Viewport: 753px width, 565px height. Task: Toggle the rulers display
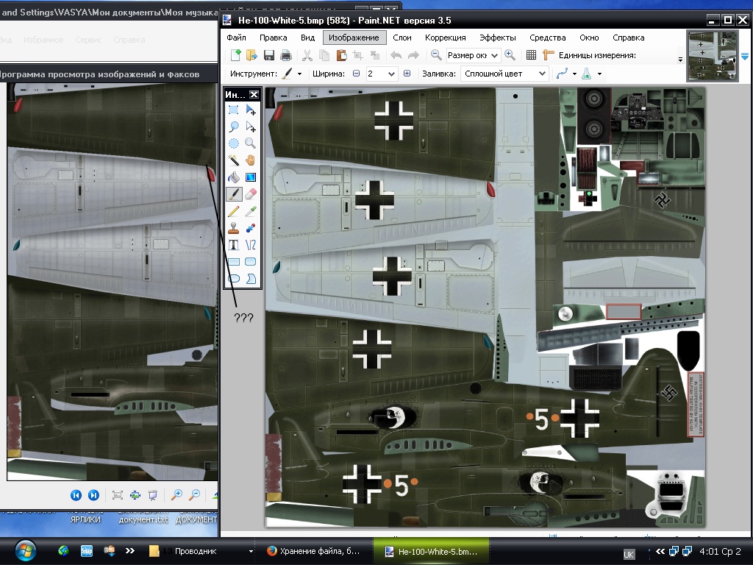point(548,55)
